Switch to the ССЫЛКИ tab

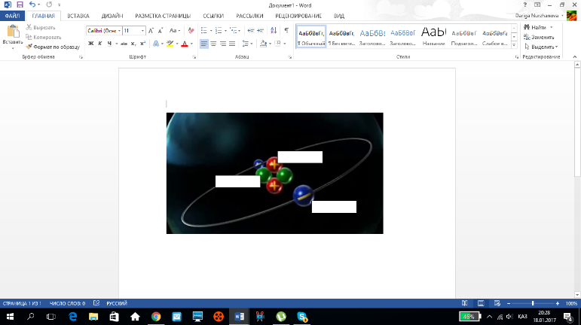pos(213,16)
